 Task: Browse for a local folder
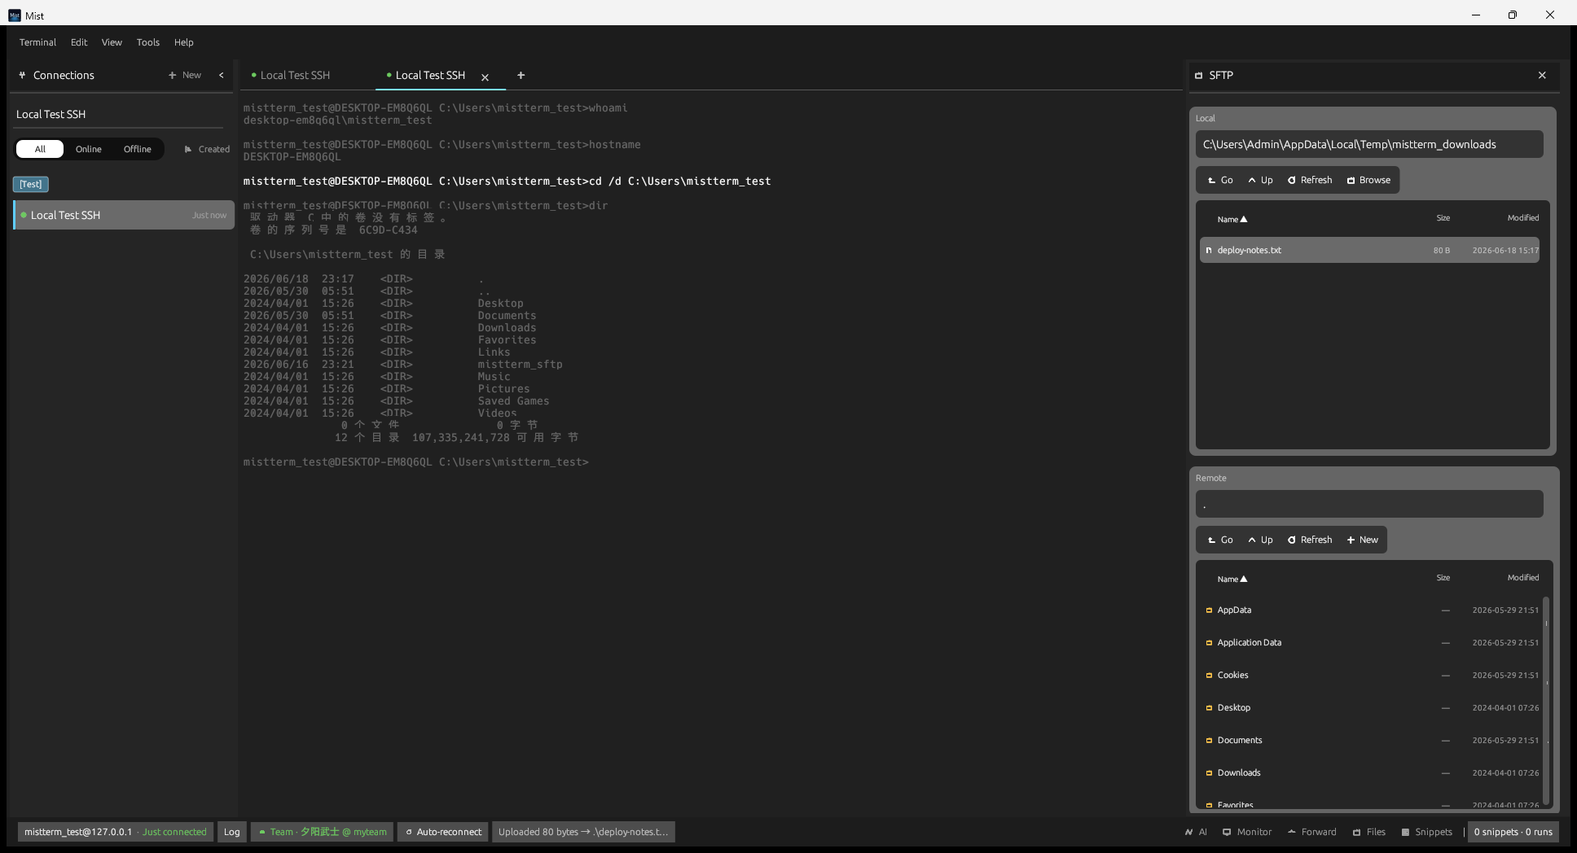point(1368,180)
